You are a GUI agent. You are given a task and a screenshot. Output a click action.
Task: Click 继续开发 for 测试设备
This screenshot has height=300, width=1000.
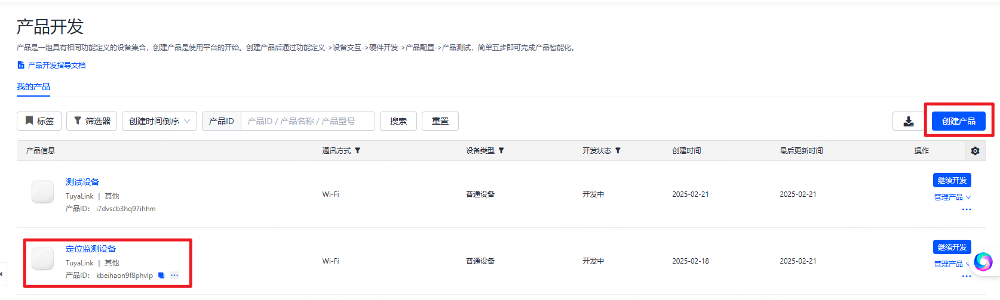pos(952,180)
